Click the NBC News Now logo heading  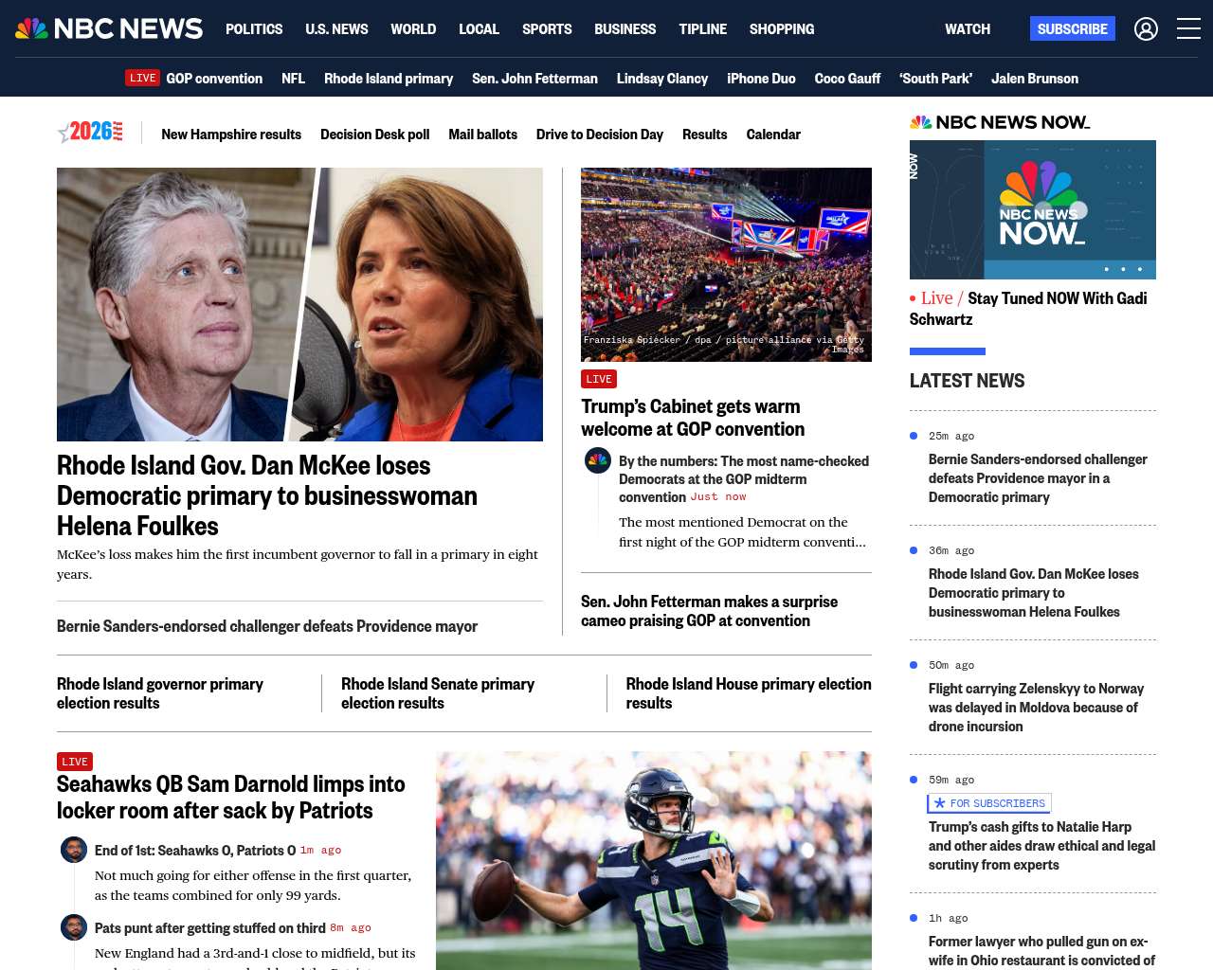(1000, 122)
